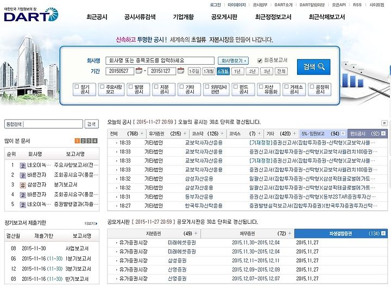Check the 정기공시 filter
Screen dimensions: 391x289
77,87
